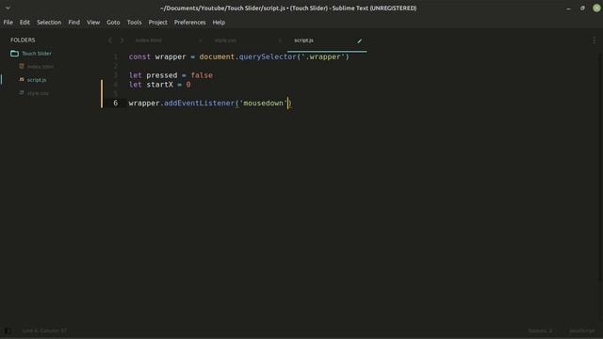Click the HTML file icon beside index.html
603x339 pixels.
[22, 67]
